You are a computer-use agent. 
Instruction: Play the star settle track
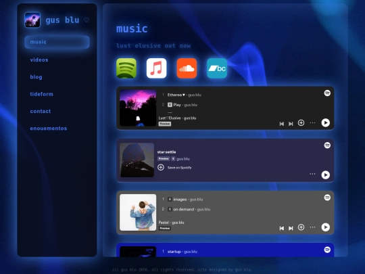325,175
